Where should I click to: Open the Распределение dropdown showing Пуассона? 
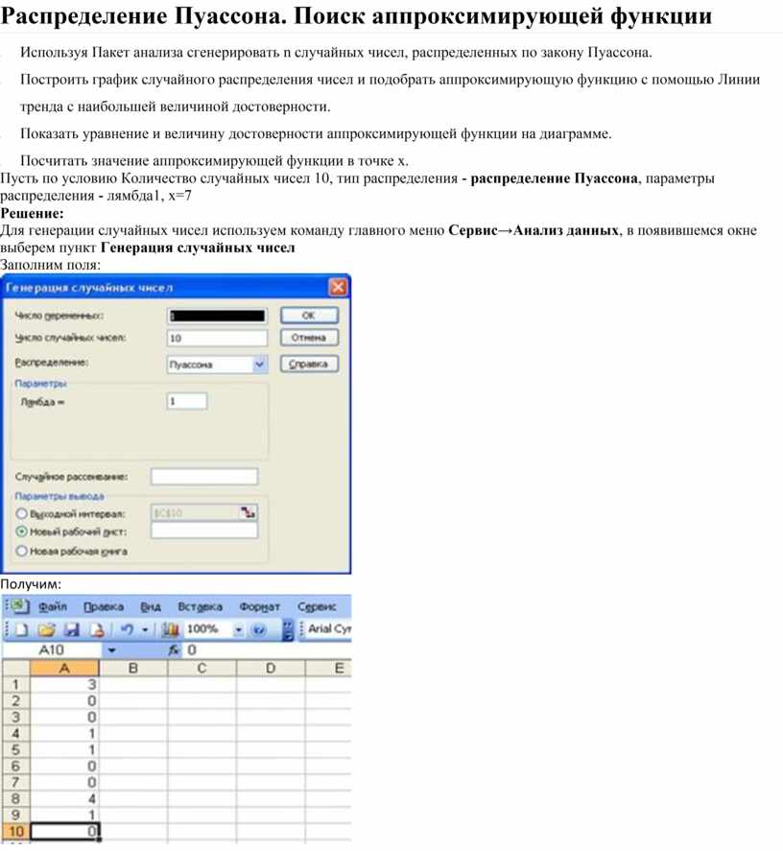[259, 365]
